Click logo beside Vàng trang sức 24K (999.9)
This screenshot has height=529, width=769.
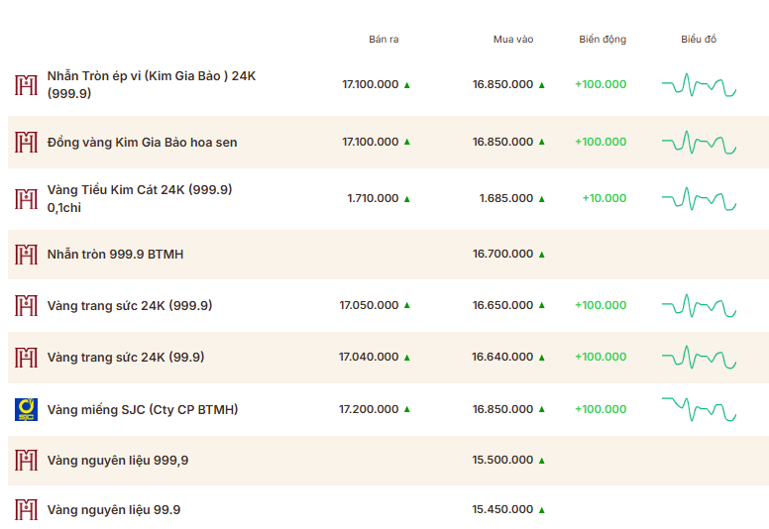(x=26, y=305)
